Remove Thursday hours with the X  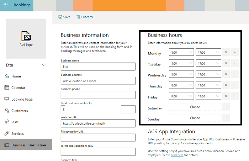tap(226, 85)
